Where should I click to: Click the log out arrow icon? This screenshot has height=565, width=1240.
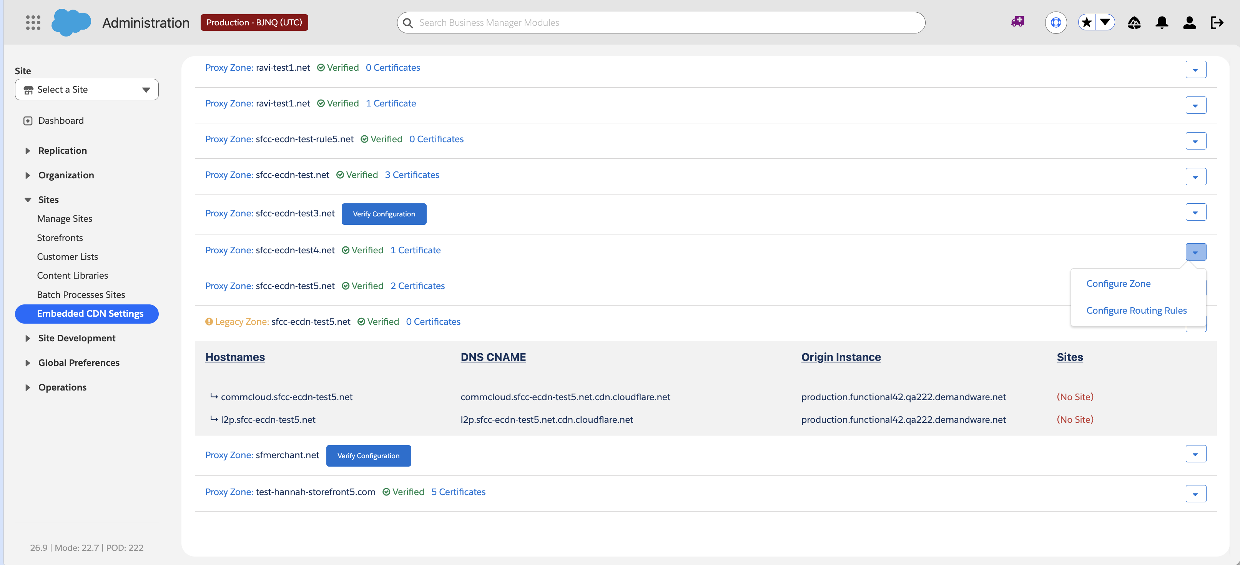(1217, 23)
